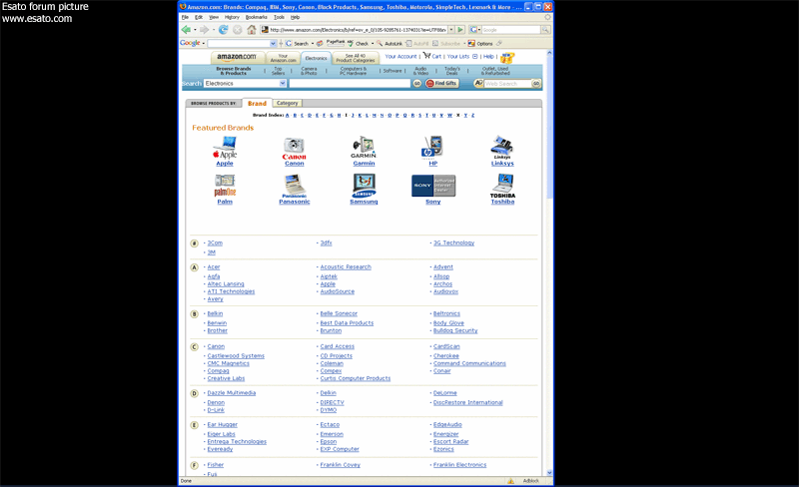Open the Belkin brand link
Image resolution: width=799 pixels, height=487 pixels.
click(215, 313)
